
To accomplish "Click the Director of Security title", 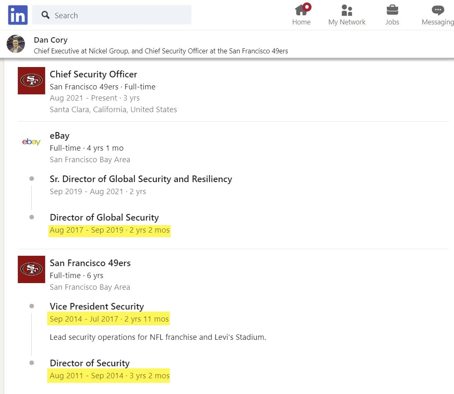I will (89, 363).
